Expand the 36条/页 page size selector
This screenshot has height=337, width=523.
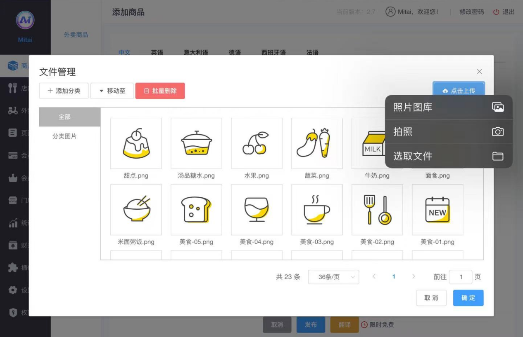tap(333, 277)
